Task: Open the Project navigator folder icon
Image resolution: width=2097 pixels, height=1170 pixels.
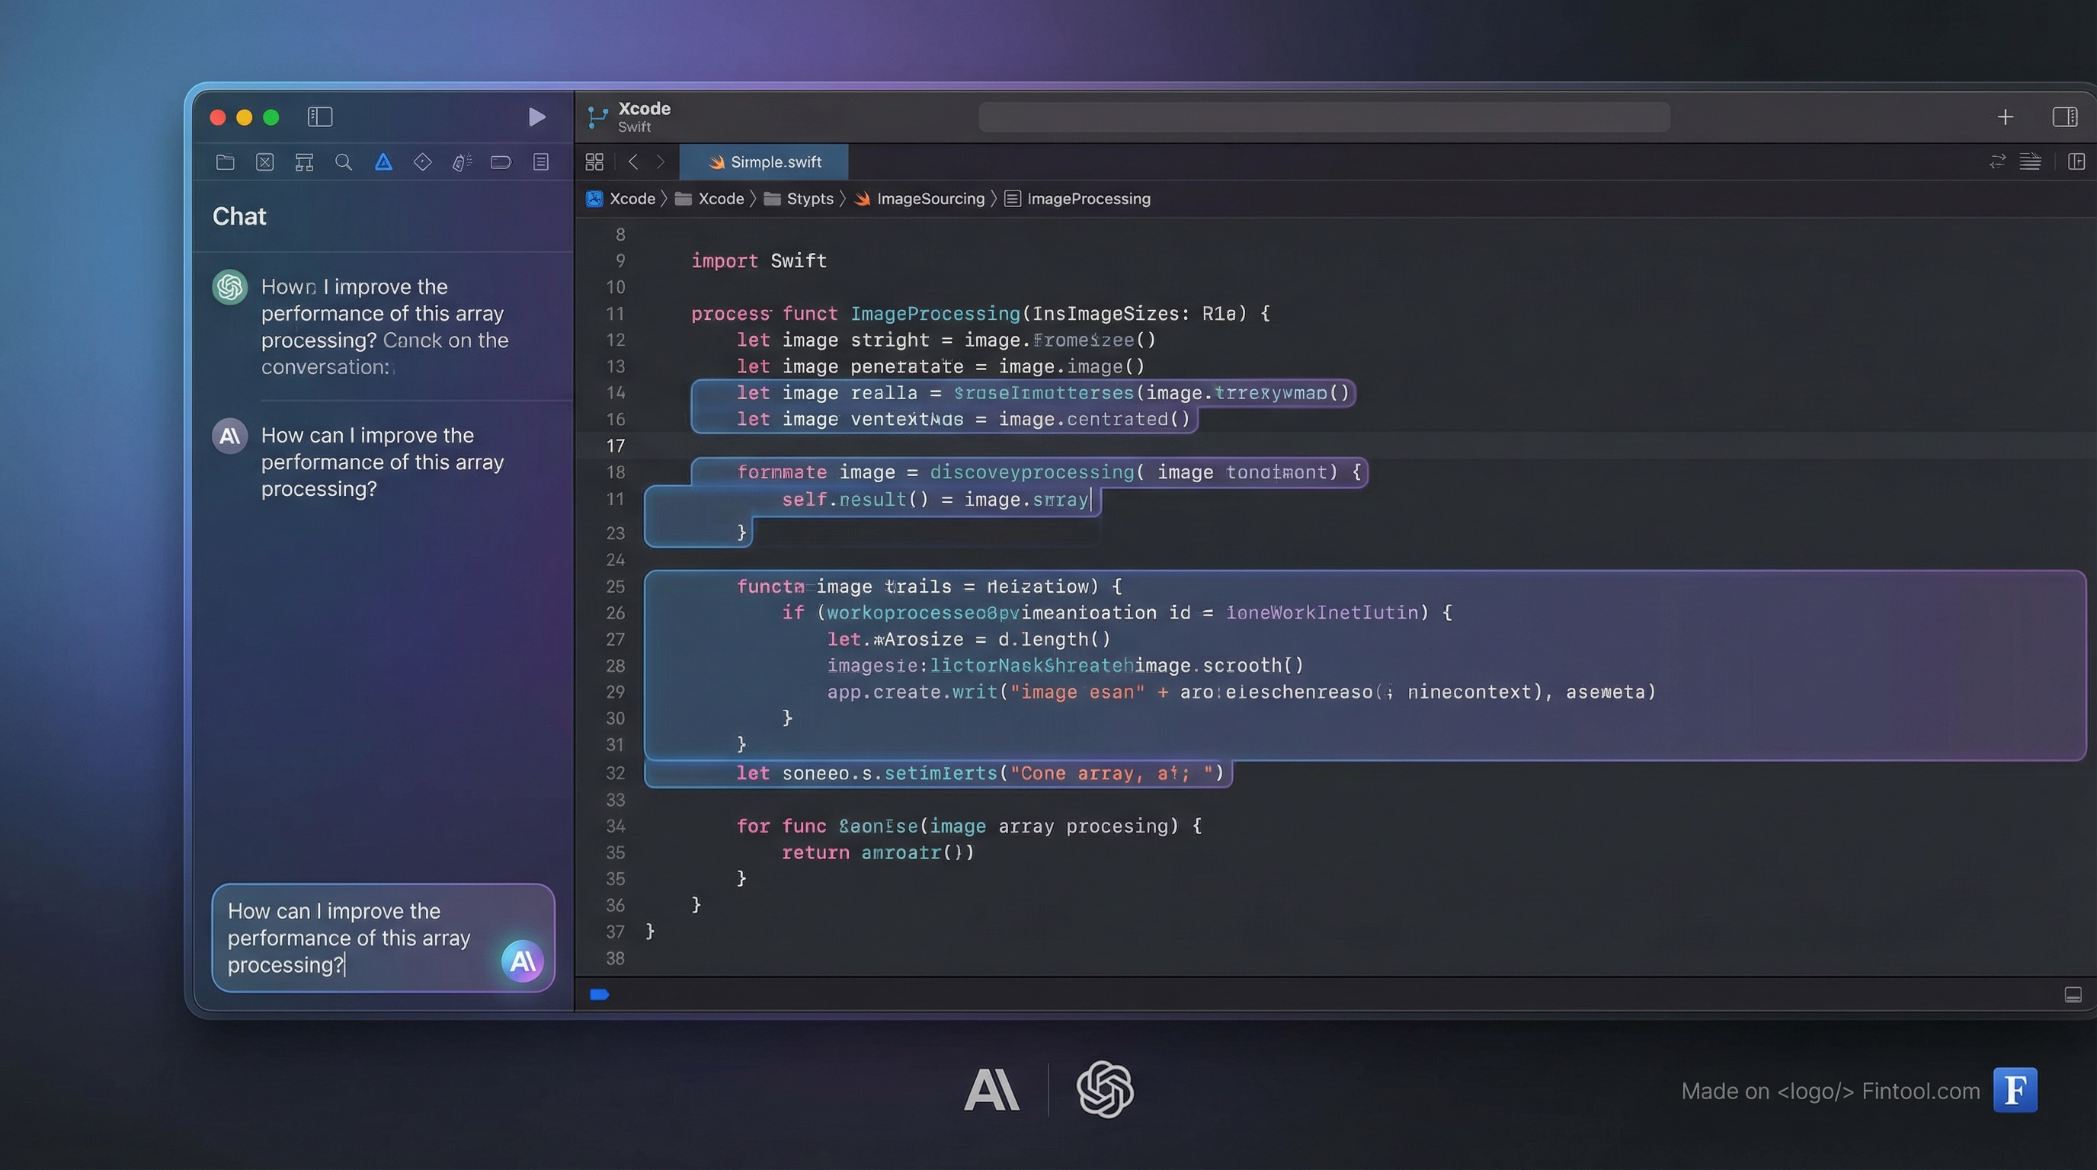Action: click(x=226, y=163)
